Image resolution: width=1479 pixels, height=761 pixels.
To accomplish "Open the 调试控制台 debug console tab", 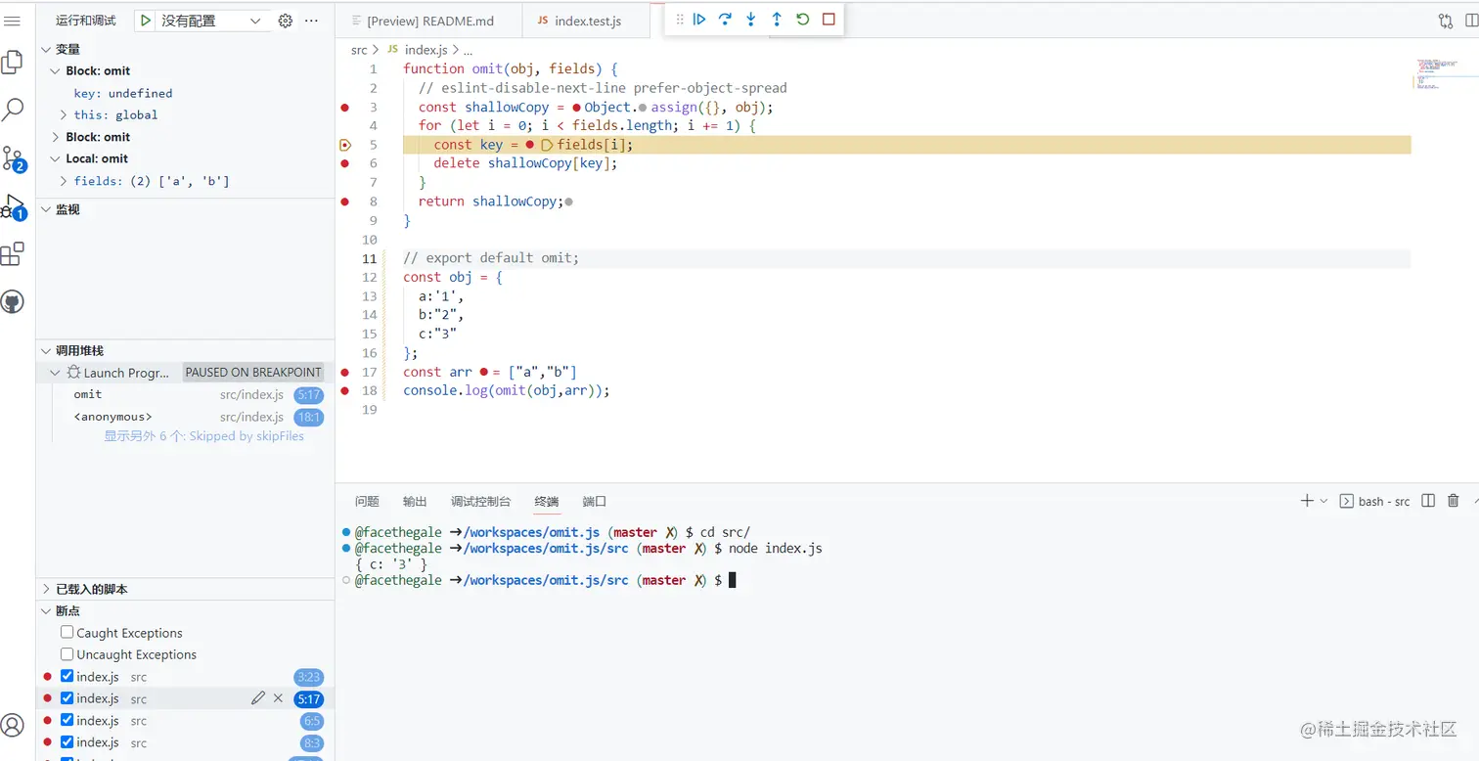I will click(x=480, y=501).
